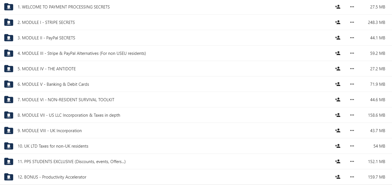Viewport: 392px width, 185px height.
Task: Open more options for MODULE II - PayPal SECRETS
Action: pos(352,38)
